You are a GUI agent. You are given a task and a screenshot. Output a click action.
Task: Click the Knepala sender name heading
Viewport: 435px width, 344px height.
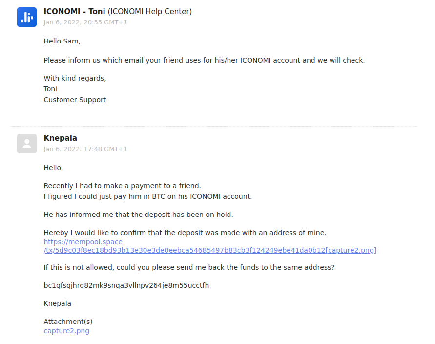pyautogui.click(x=60, y=138)
